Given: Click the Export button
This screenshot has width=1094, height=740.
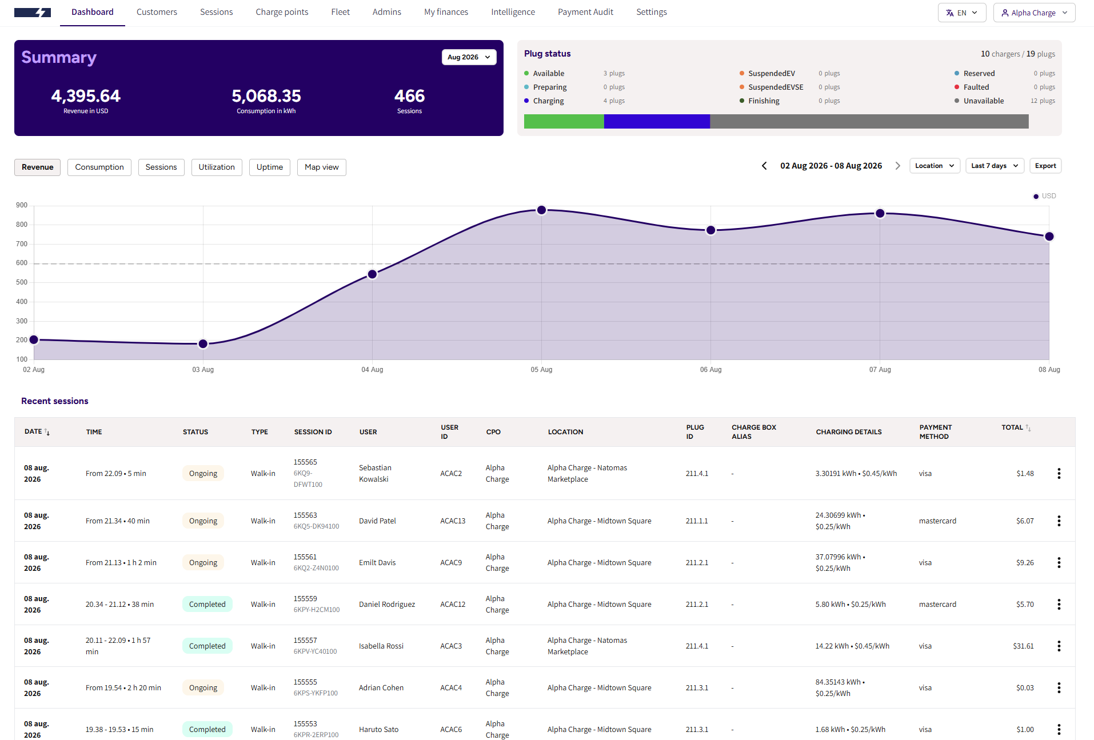Looking at the screenshot, I should click(x=1045, y=166).
